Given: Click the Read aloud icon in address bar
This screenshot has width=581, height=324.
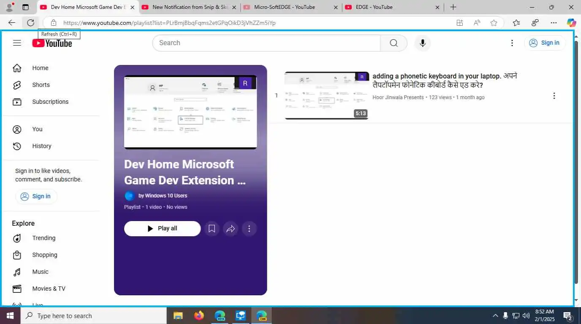Looking at the screenshot, I should pos(477,23).
